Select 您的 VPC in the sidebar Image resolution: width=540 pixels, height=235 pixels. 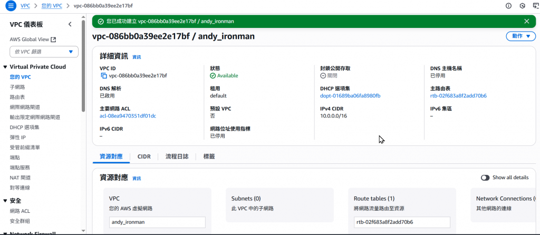(x=21, y=77)
